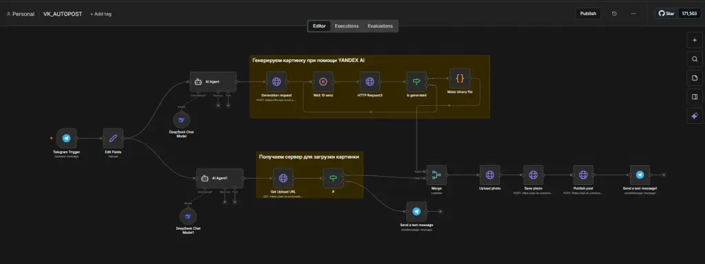Select the Send a text message1 node
The height and width of the screenshot is (264, 705).
[640, 175]
